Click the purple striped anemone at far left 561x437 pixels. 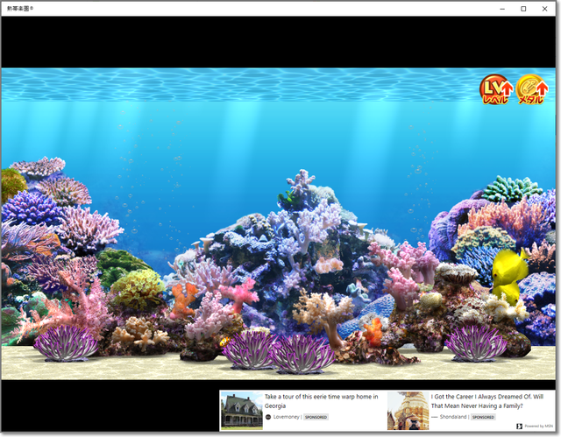pos(66,342)
